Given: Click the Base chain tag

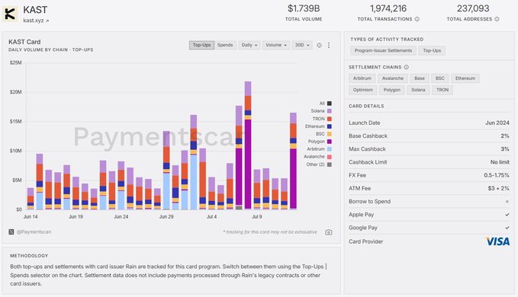Looking at the screenshot, I should (420, 78).
